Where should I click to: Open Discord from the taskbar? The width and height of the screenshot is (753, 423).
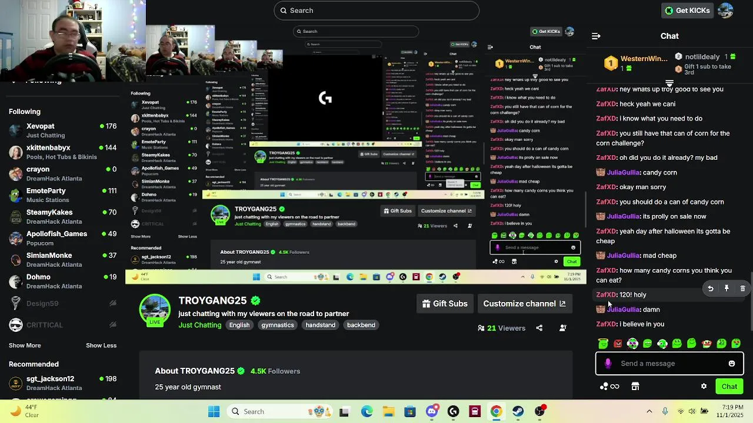pos(431,411)
